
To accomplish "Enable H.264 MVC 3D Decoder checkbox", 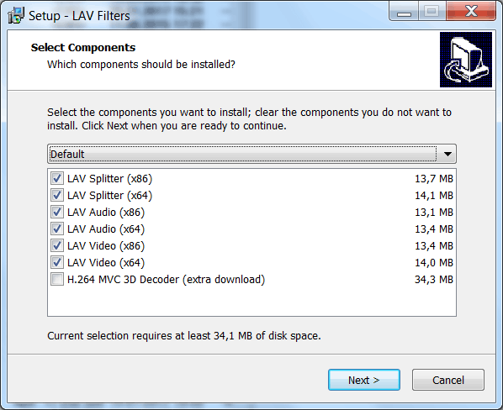I will click(x=57, y=279).
